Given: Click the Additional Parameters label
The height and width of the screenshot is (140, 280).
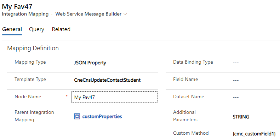Looking at the screenshot, I should [185, 116].
